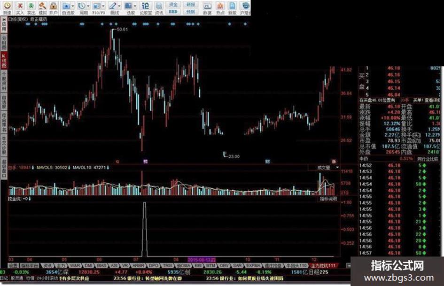The image size is (444, 286).
Task: Click the latest price 46.18 next to 最新
Action: coord(394,107)
